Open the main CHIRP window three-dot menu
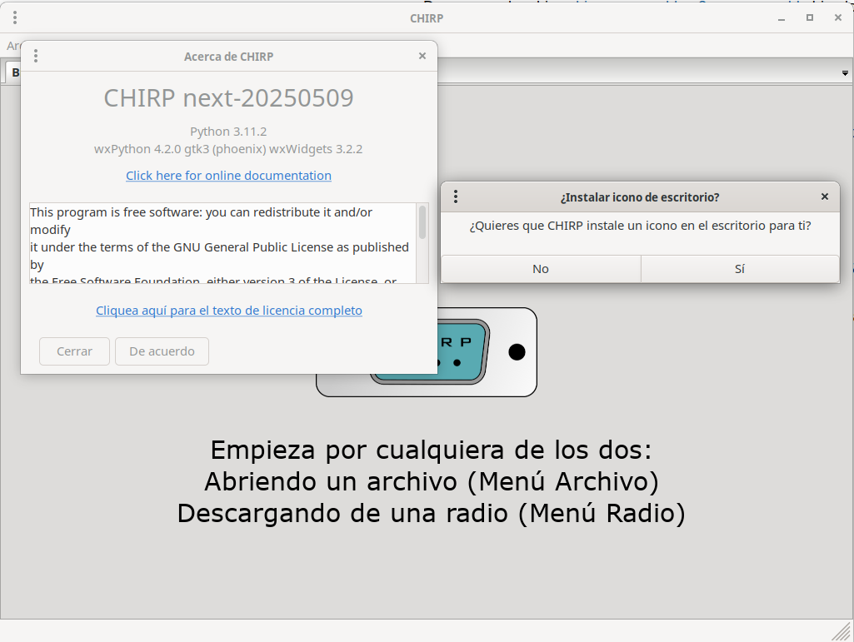The width and height of the screenshot is (854, 642). (14, 17)
